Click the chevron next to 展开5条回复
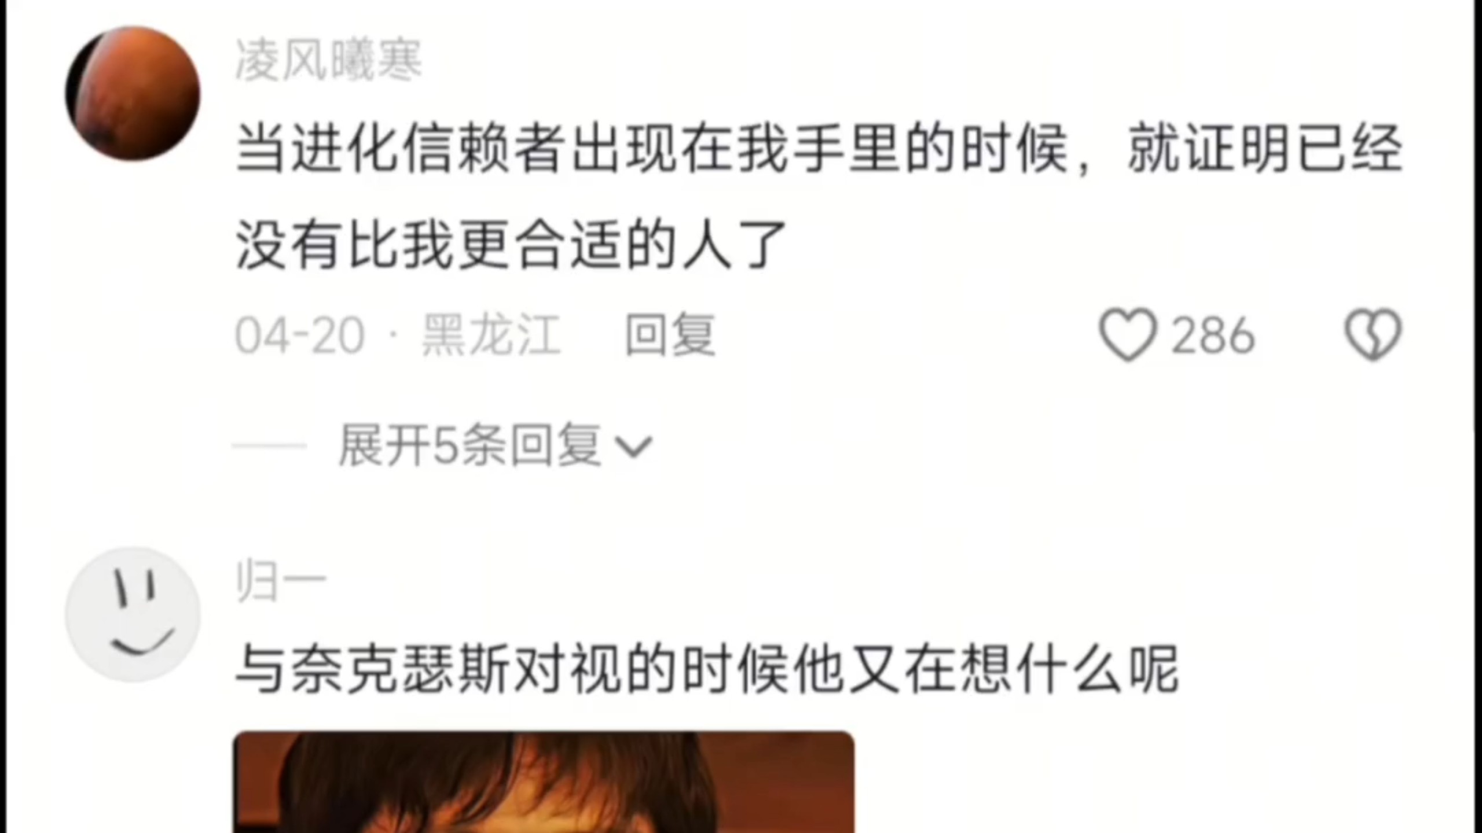 click(633, 447)
